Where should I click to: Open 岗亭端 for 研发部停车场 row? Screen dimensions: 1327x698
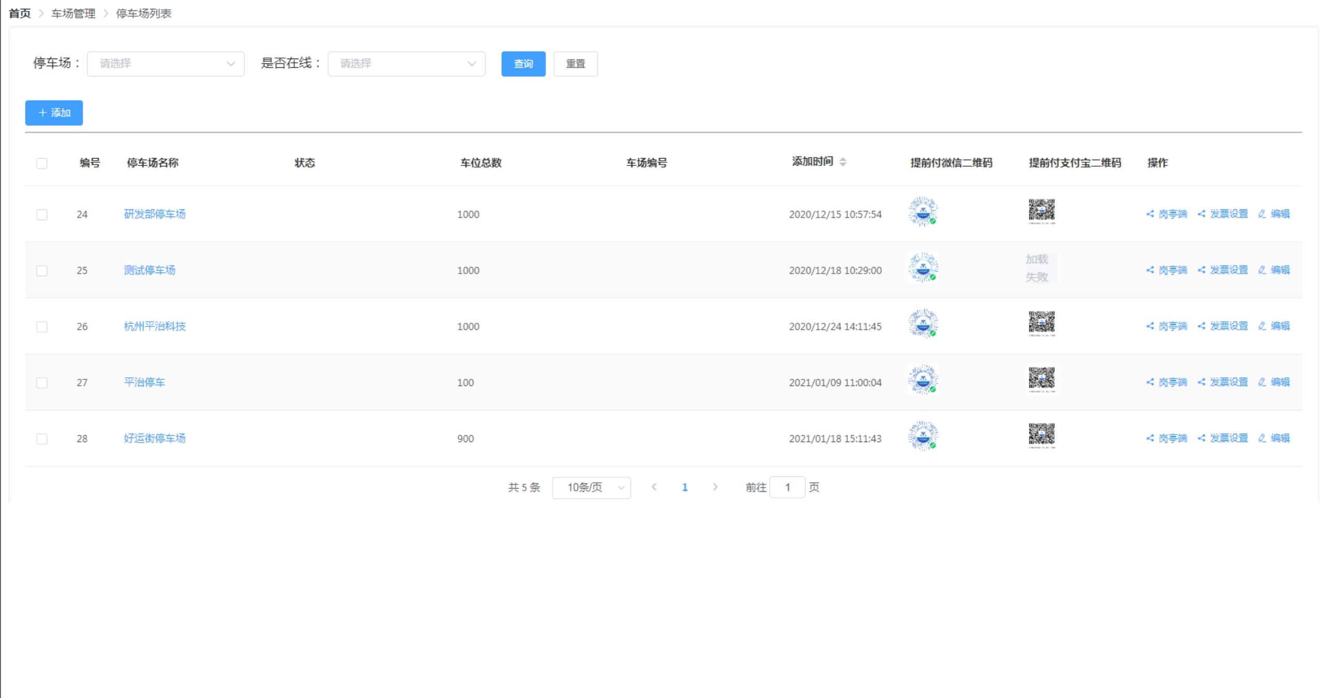(x=1166, y=213)
